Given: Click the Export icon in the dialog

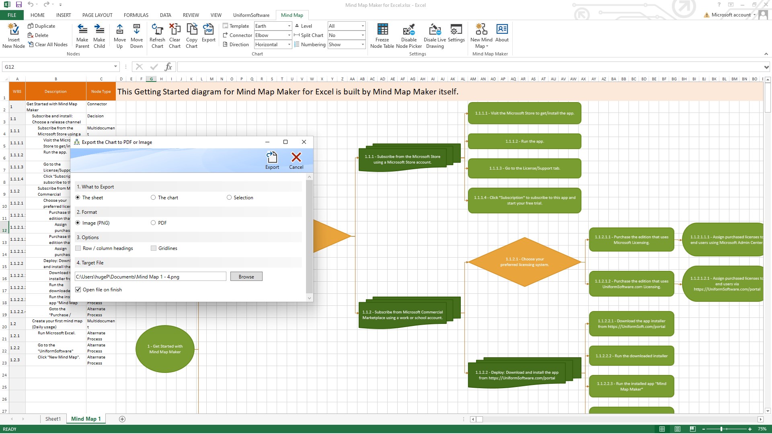Looking at the screenshot, I should click(x=272, y=160).
